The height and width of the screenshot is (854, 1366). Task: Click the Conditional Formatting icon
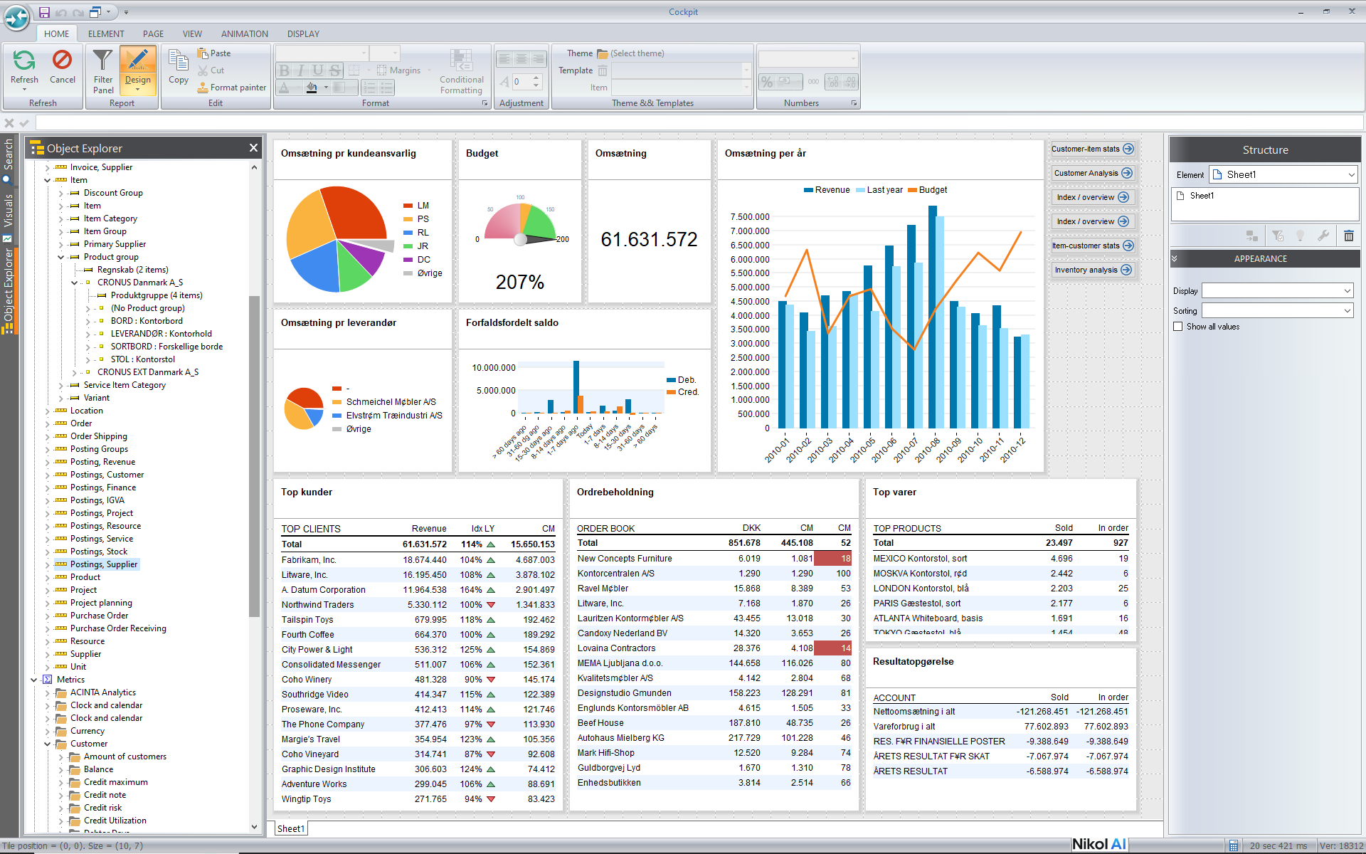(x=461, y=60)
